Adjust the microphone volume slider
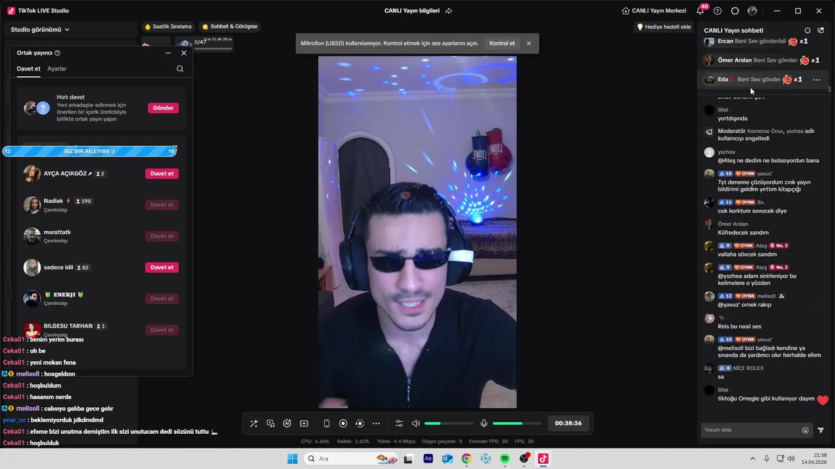 point(517,423)
